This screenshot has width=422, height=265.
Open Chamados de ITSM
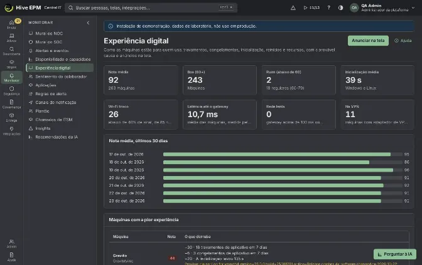click(60, 120)
